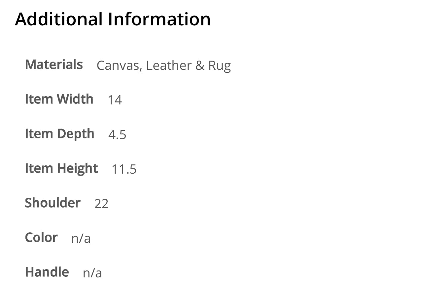Click the n/a value beside Handle
Viewport: 424px width, 283px height.
[x=92, y=273]
